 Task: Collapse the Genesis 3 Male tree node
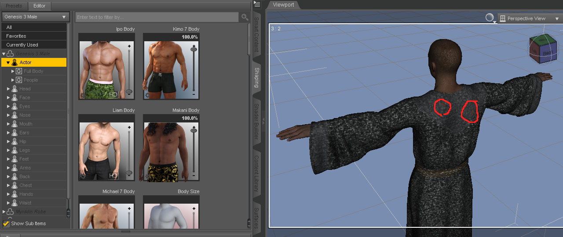click(4, 54)
